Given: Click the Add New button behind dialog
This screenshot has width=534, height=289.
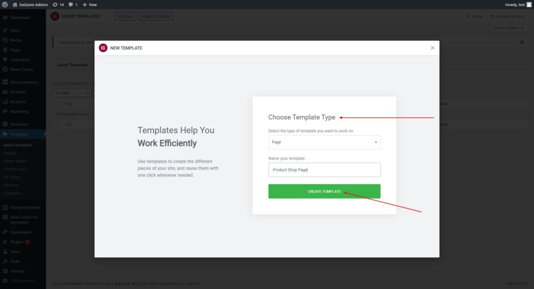Looking at the screenshot, I should (125, 16).
